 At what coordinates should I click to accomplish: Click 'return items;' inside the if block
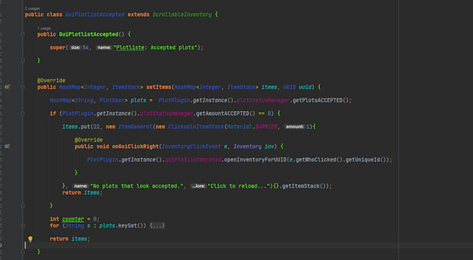tap(82, 193)
